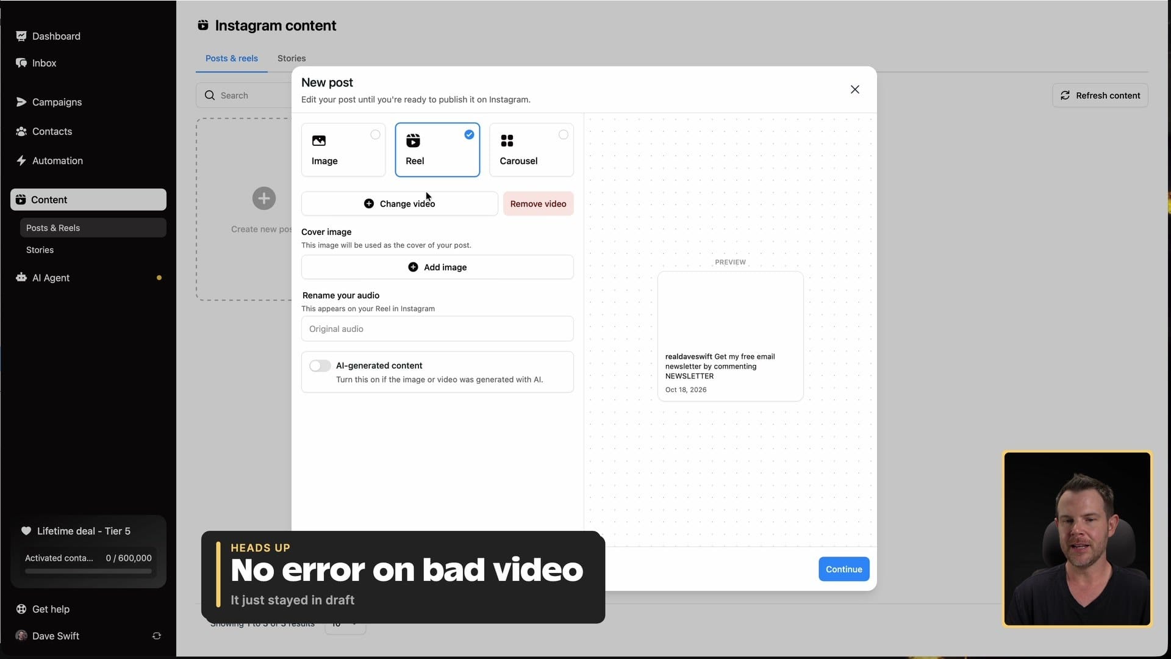Click Get help in the sidebar
The height and width of the screenshot is (659, 1171).
pos(43,609)
